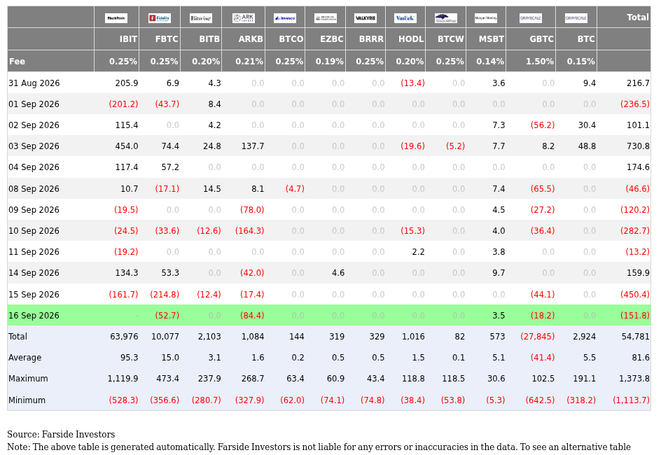Click the ARK Invest logo

243,18
